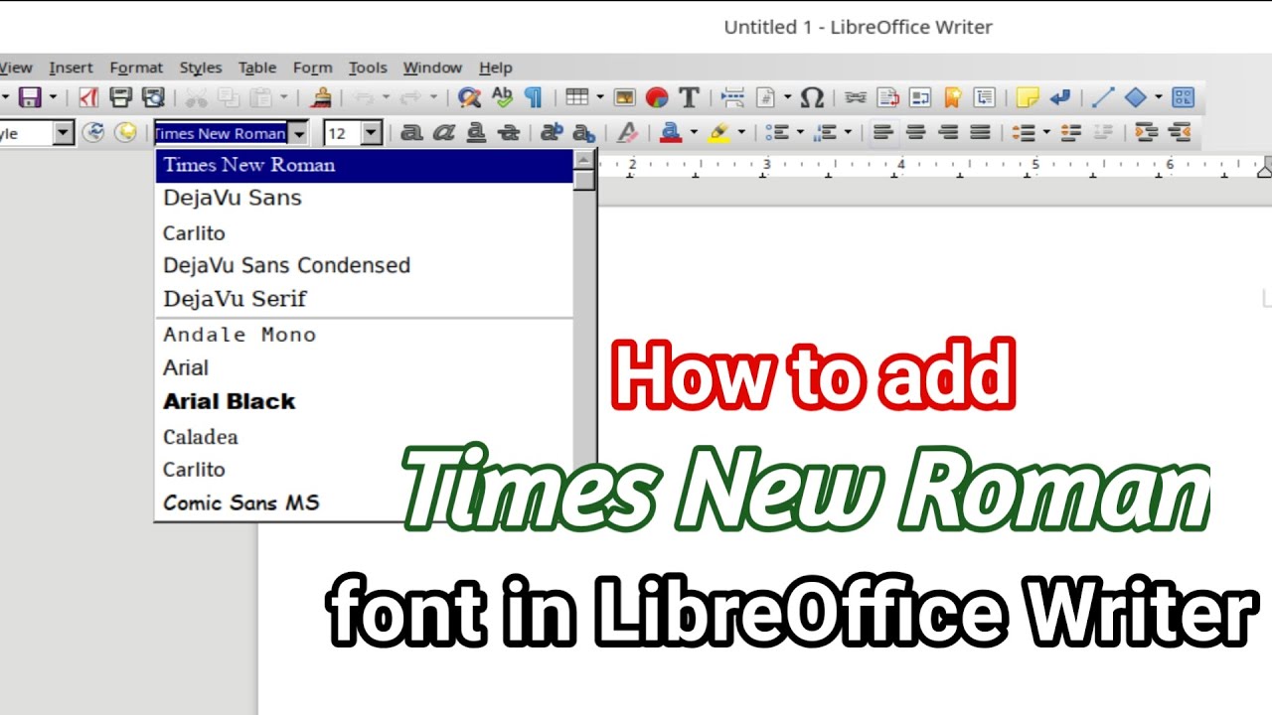
Task: Toggle Draw Functions icon
Action: pyautogui.click(x=1183, y=97)
